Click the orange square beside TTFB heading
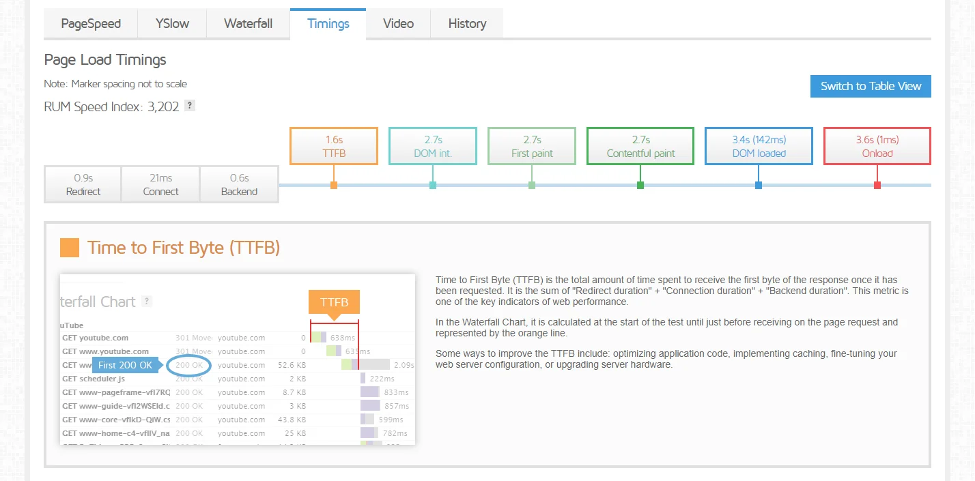The height and width of the screenshot is (481, 975). (70, 248)
